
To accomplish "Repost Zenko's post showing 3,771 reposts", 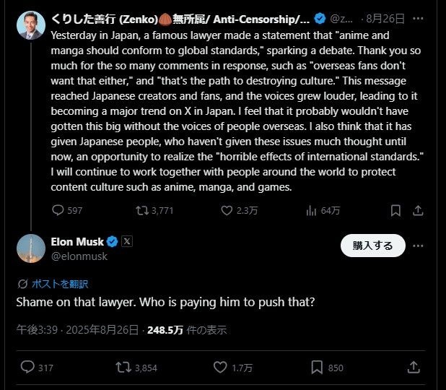I will 142,211.
